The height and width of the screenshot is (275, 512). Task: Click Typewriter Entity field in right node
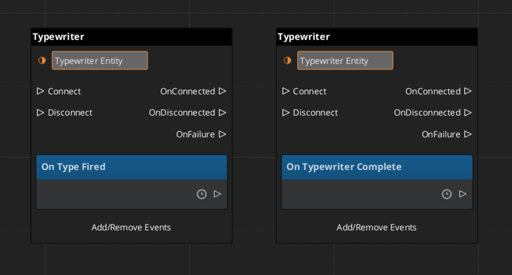point(345,61)
